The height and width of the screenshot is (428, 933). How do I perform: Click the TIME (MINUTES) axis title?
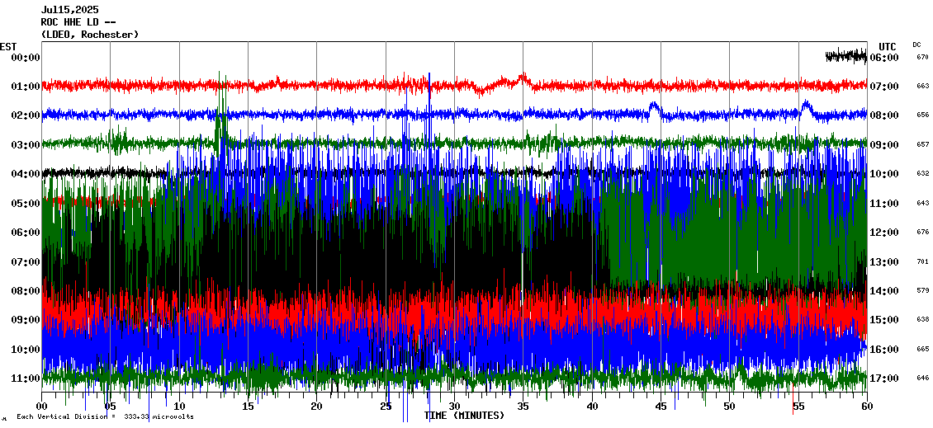coord(464,416)
